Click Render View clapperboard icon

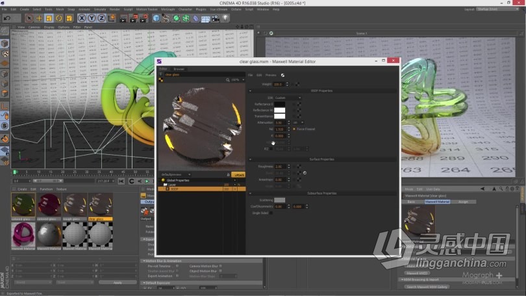(123, 18)
